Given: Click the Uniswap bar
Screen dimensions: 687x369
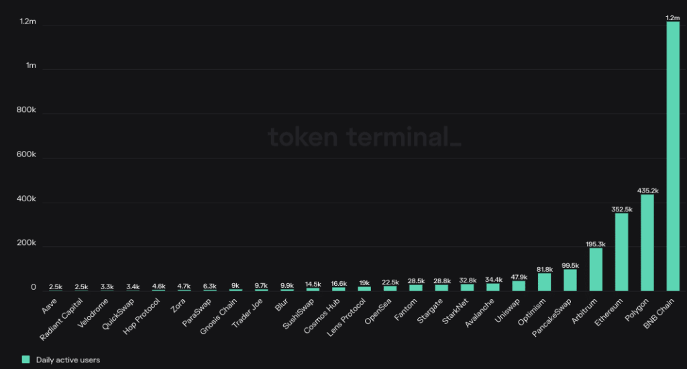Looking at the screenshot, I should (519, 286).
